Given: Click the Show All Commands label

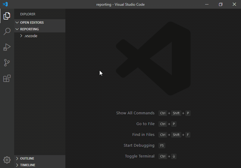Looking at the screenshot, I should [x=135, y=113].
